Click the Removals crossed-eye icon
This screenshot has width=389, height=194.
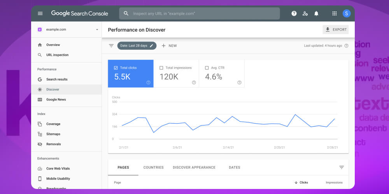(x=40, y=144)
